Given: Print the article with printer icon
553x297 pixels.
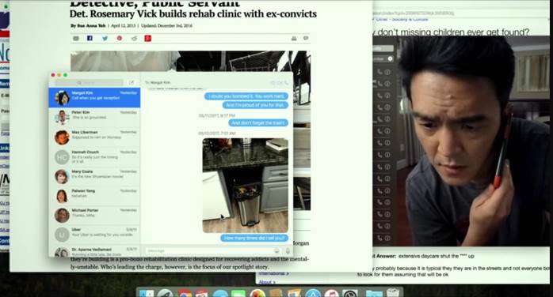Looking at the screenshot, I should tap(294, 39).
